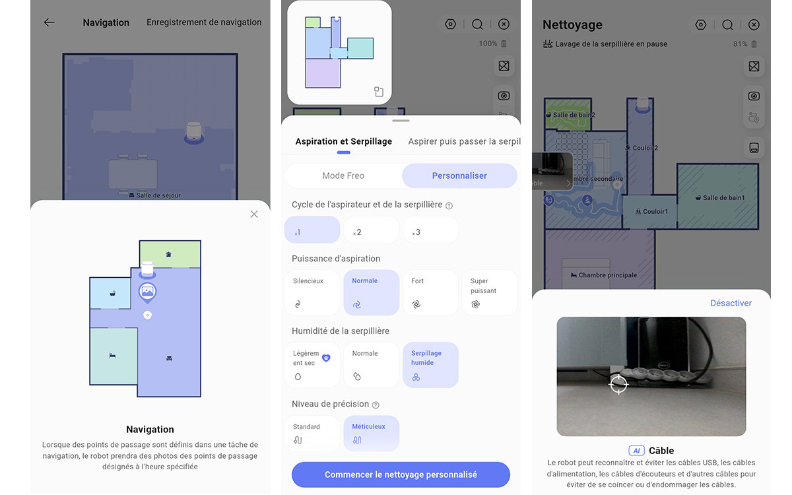Set precision level to Méticuleux

tap(372, 434)
